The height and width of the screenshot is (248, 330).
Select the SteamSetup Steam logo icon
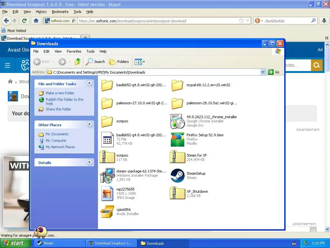[x=178, y=175]
